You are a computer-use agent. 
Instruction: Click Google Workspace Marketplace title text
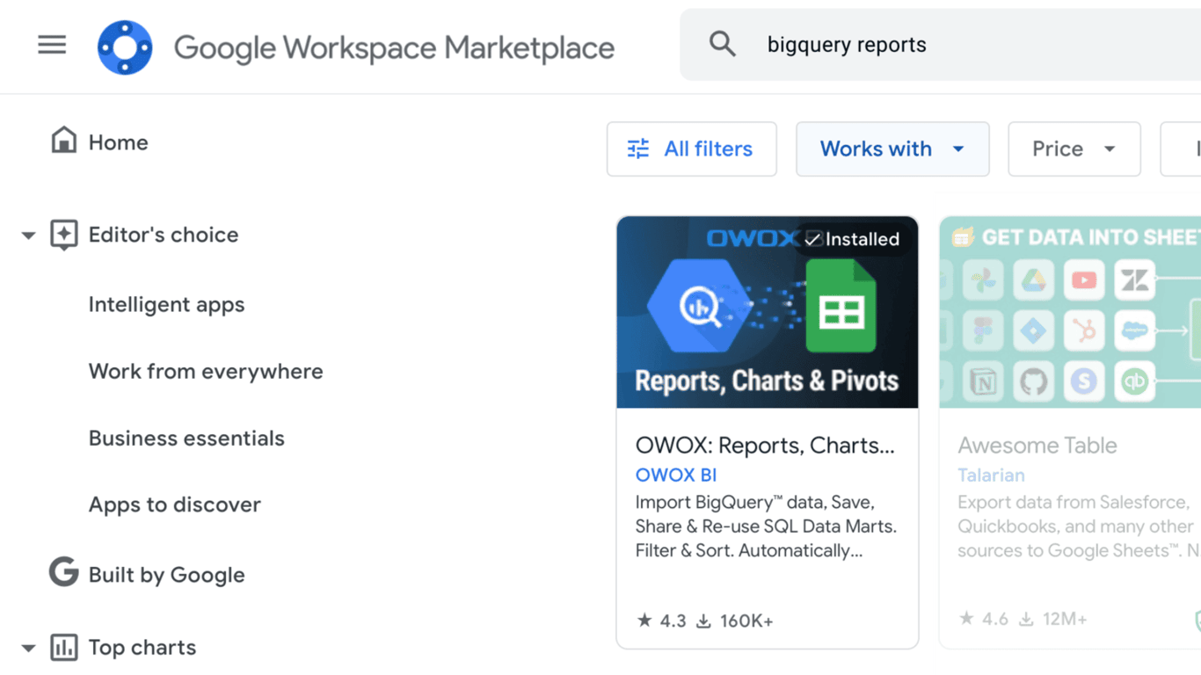click(394, 47)
